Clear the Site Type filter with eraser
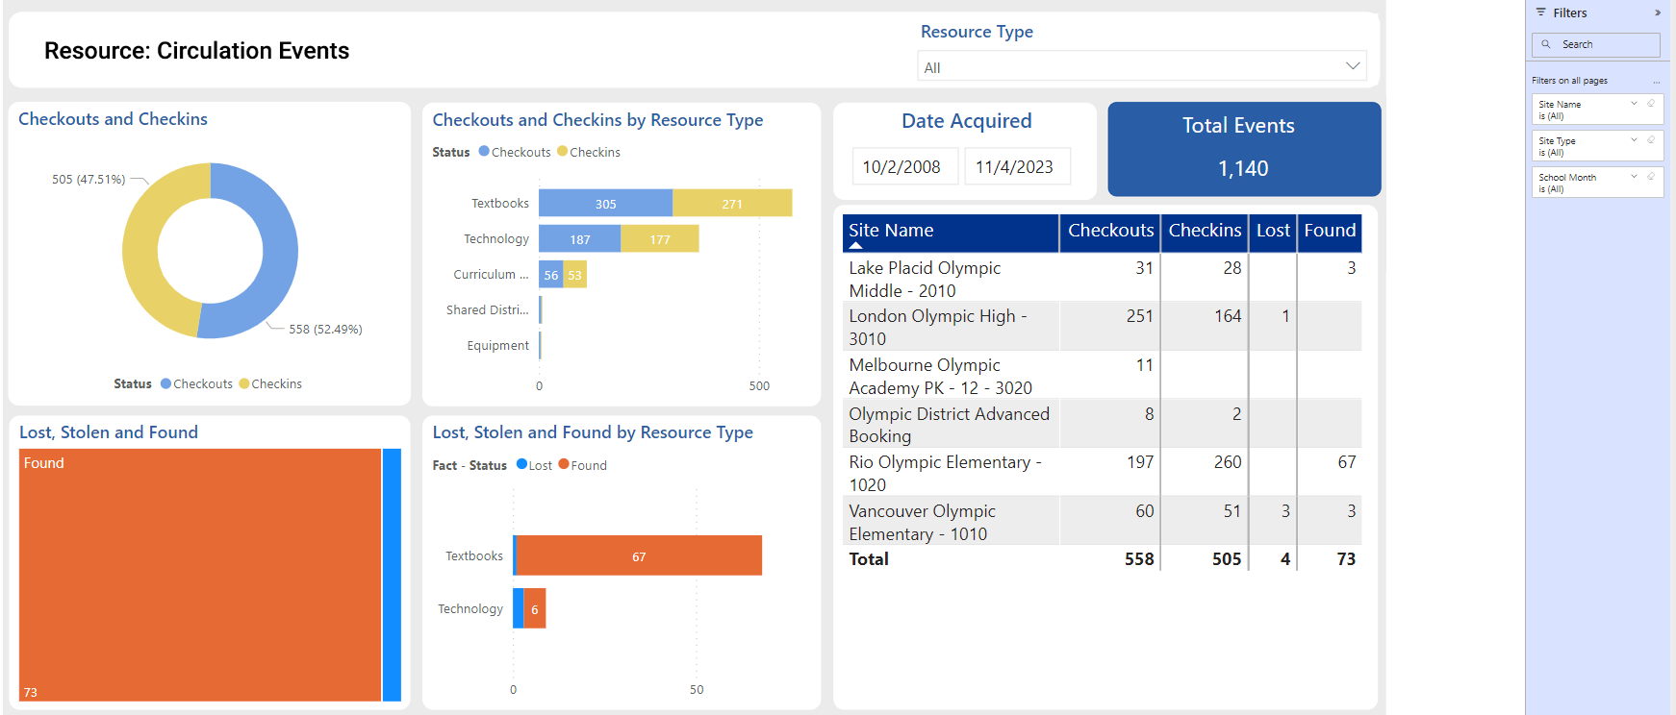This screenshot has height=715, width=1676. coord(1651,140)
